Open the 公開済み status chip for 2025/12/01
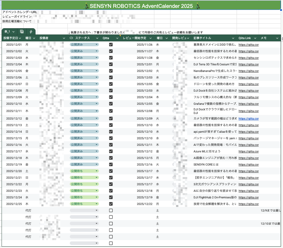 click(x=84, y=44)
